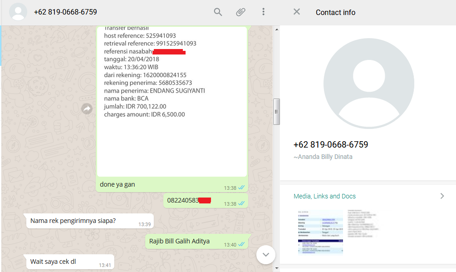Open the three-dot chat menu
The image size is (456, 272).
tap(263, 12)
